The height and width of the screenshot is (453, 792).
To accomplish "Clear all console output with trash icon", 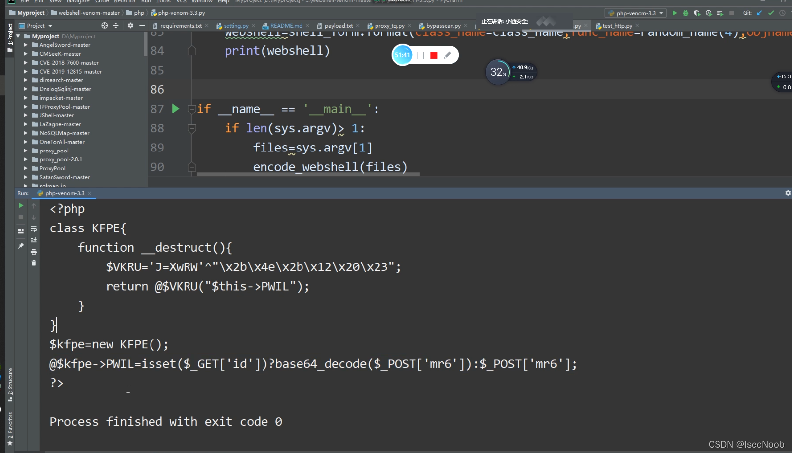I will point(34,263).
